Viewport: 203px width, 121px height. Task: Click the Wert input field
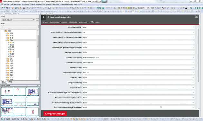coord(20,27)
